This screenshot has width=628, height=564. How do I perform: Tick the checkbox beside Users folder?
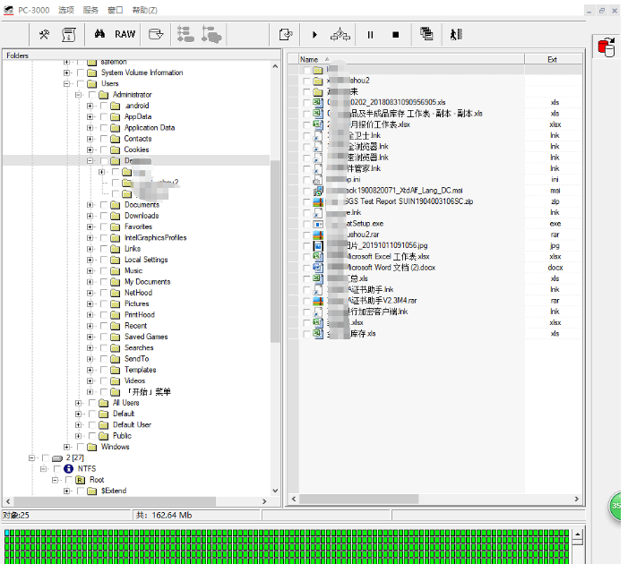click(81, 83)
